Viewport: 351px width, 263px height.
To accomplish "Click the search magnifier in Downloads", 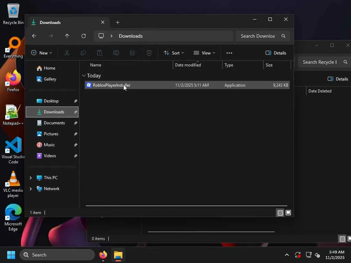I will pyautogui.click(x=283, y=36).
